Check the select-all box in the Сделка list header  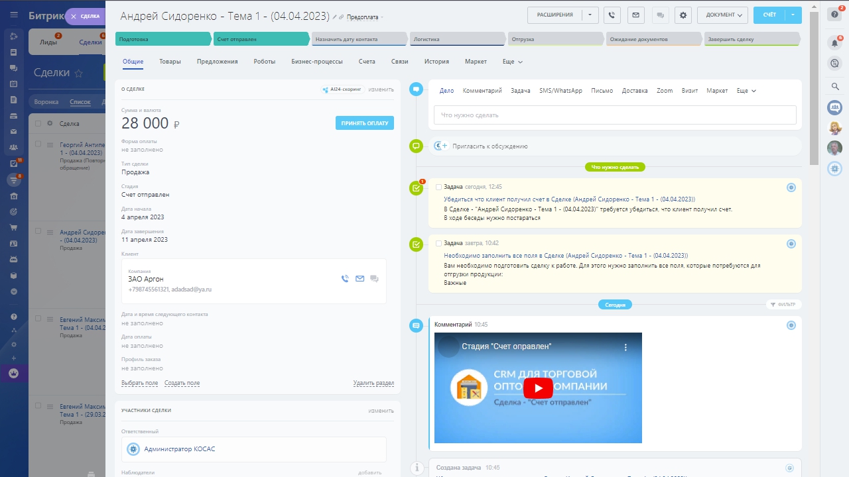38,123
